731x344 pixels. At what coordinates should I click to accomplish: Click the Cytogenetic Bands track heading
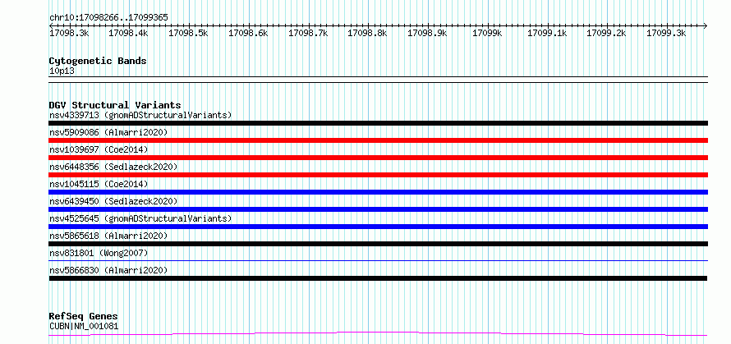coord(98,61)
